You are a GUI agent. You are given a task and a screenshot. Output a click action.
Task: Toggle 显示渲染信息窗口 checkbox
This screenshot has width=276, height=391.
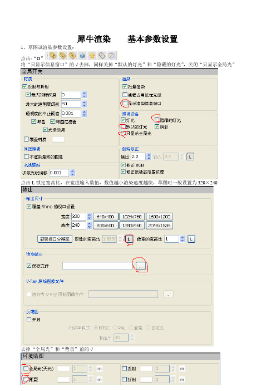pos(125,103)
